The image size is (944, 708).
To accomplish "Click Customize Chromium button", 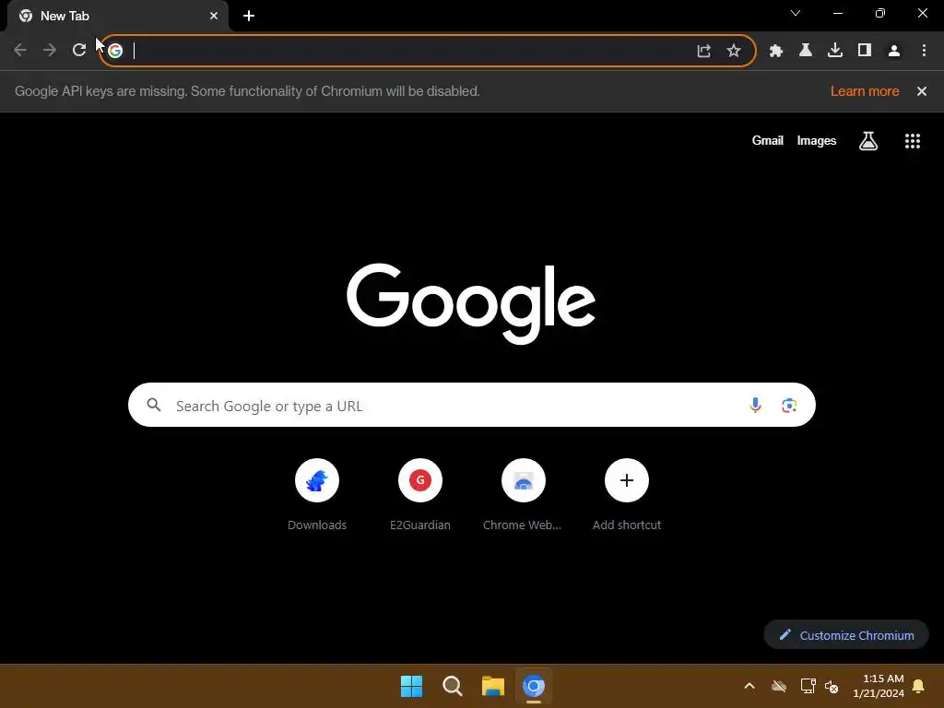I will (x=846, y=635).
